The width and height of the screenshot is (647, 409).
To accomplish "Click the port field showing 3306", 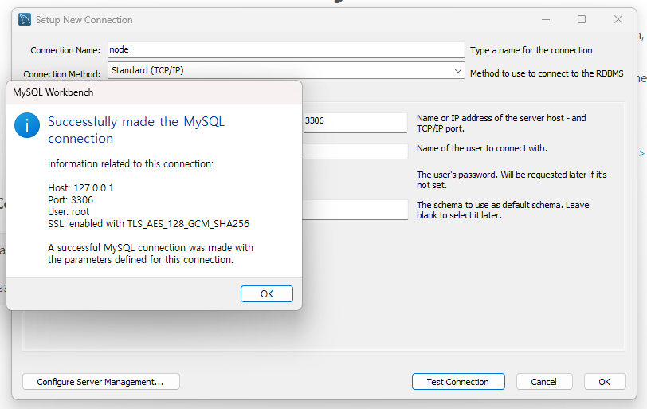I will (x=355, y=122).
